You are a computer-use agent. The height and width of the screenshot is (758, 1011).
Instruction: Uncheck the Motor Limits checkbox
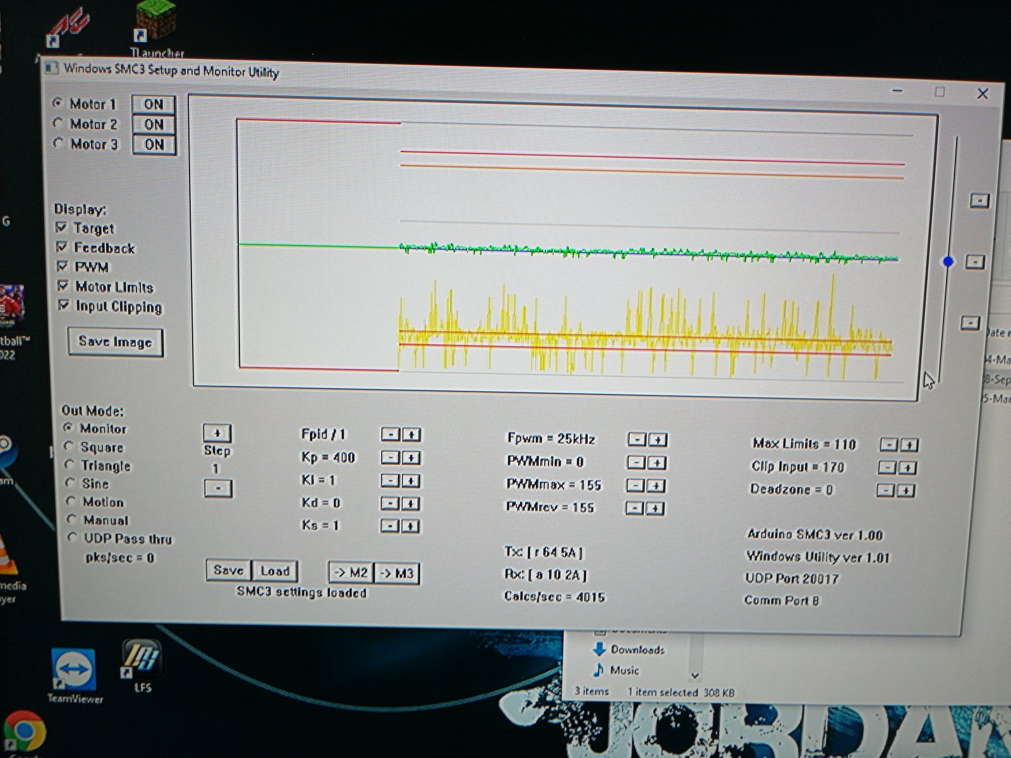(x=63, y=286)
